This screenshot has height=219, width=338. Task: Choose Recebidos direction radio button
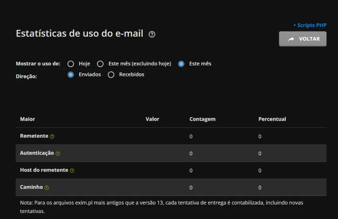111,74
